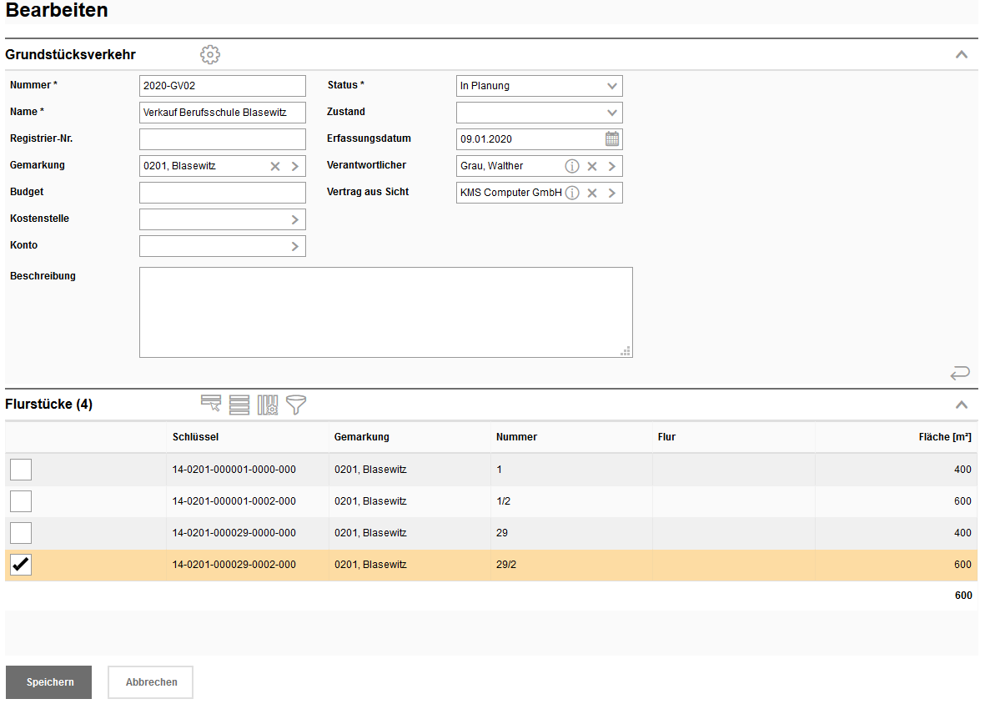
Task: Collapse the Flurstücke section
Action: click(x=962, y=405)
